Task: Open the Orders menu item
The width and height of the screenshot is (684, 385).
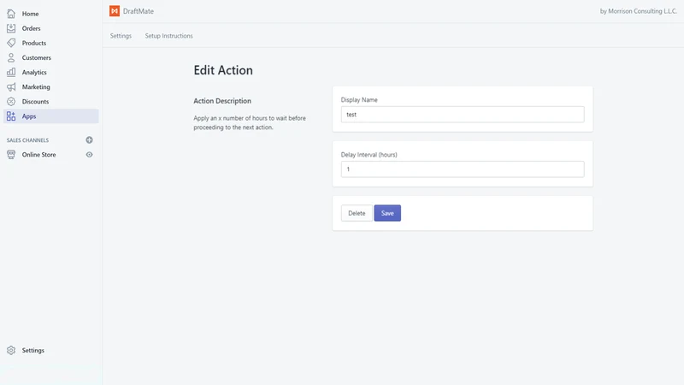Action: pyautogui.click(x=31, y=28)
